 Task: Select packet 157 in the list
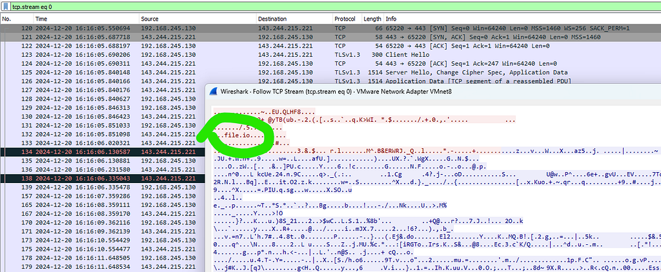click(x=101, y=196)
